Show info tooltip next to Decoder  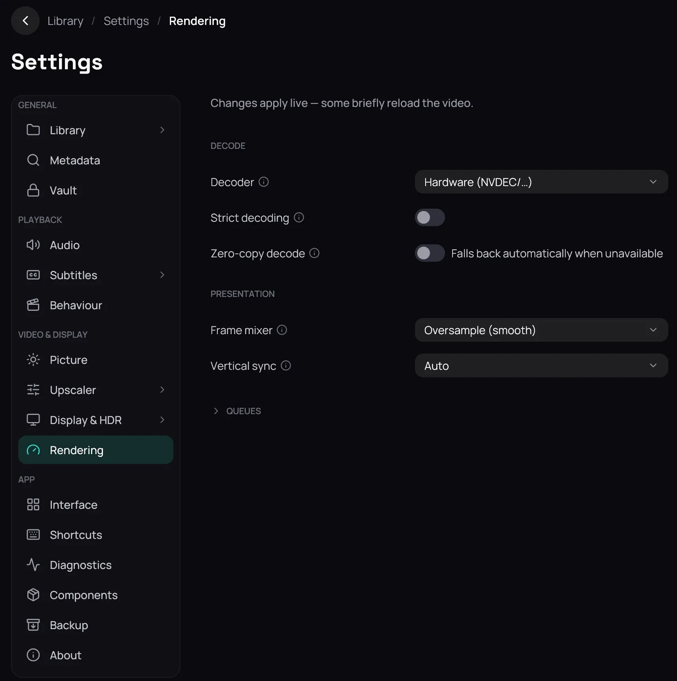click(x=264, y=182)
